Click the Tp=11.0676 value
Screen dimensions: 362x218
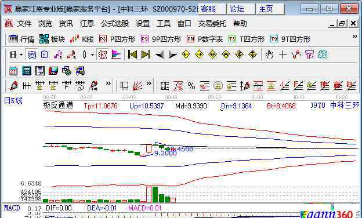101,106
